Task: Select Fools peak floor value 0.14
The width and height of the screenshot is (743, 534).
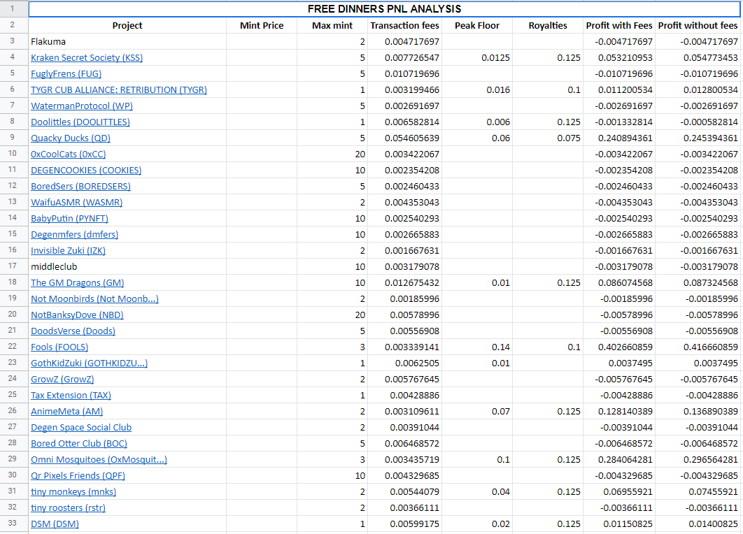Action: click(x=477, y=347)
